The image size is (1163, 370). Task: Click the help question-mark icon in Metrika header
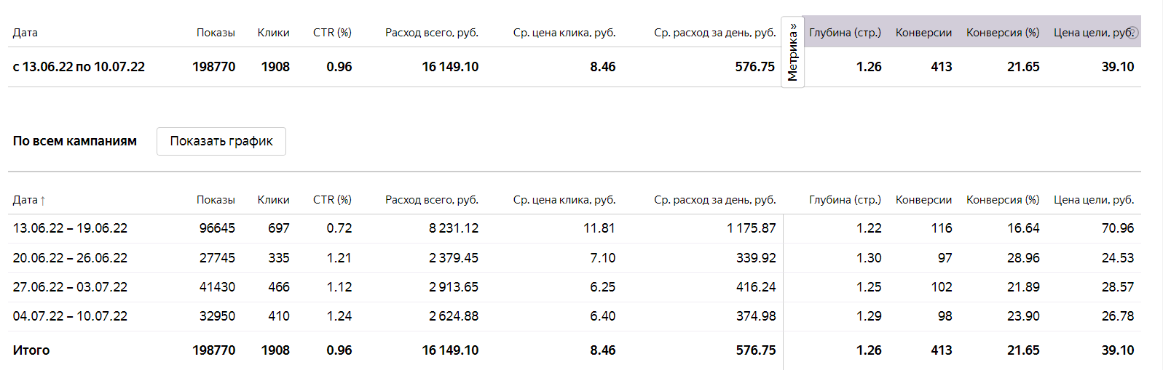(1133, 32)
